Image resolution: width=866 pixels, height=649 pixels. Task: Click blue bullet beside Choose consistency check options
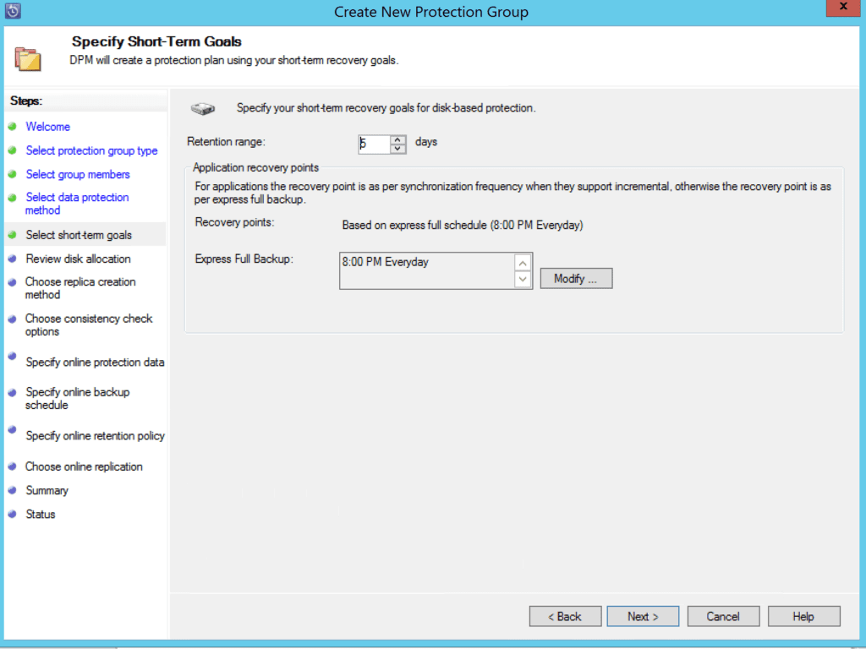[12, 319]
